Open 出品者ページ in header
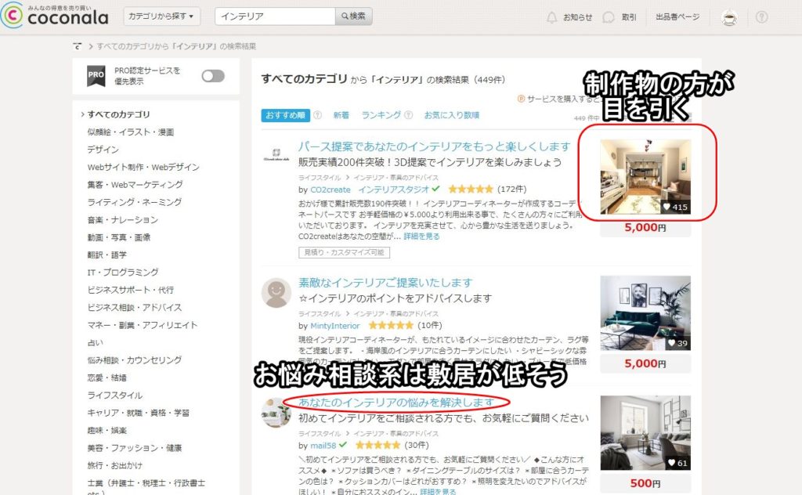Image resolution: width=802 pixels, height=495 pixels. [677, 17]
